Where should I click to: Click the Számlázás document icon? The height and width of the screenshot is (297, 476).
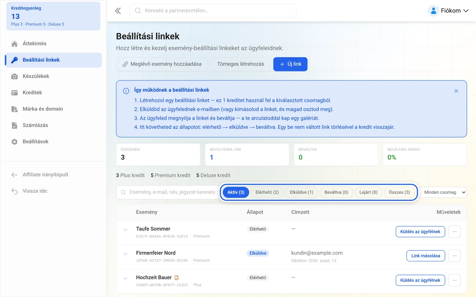coord(15,125)
